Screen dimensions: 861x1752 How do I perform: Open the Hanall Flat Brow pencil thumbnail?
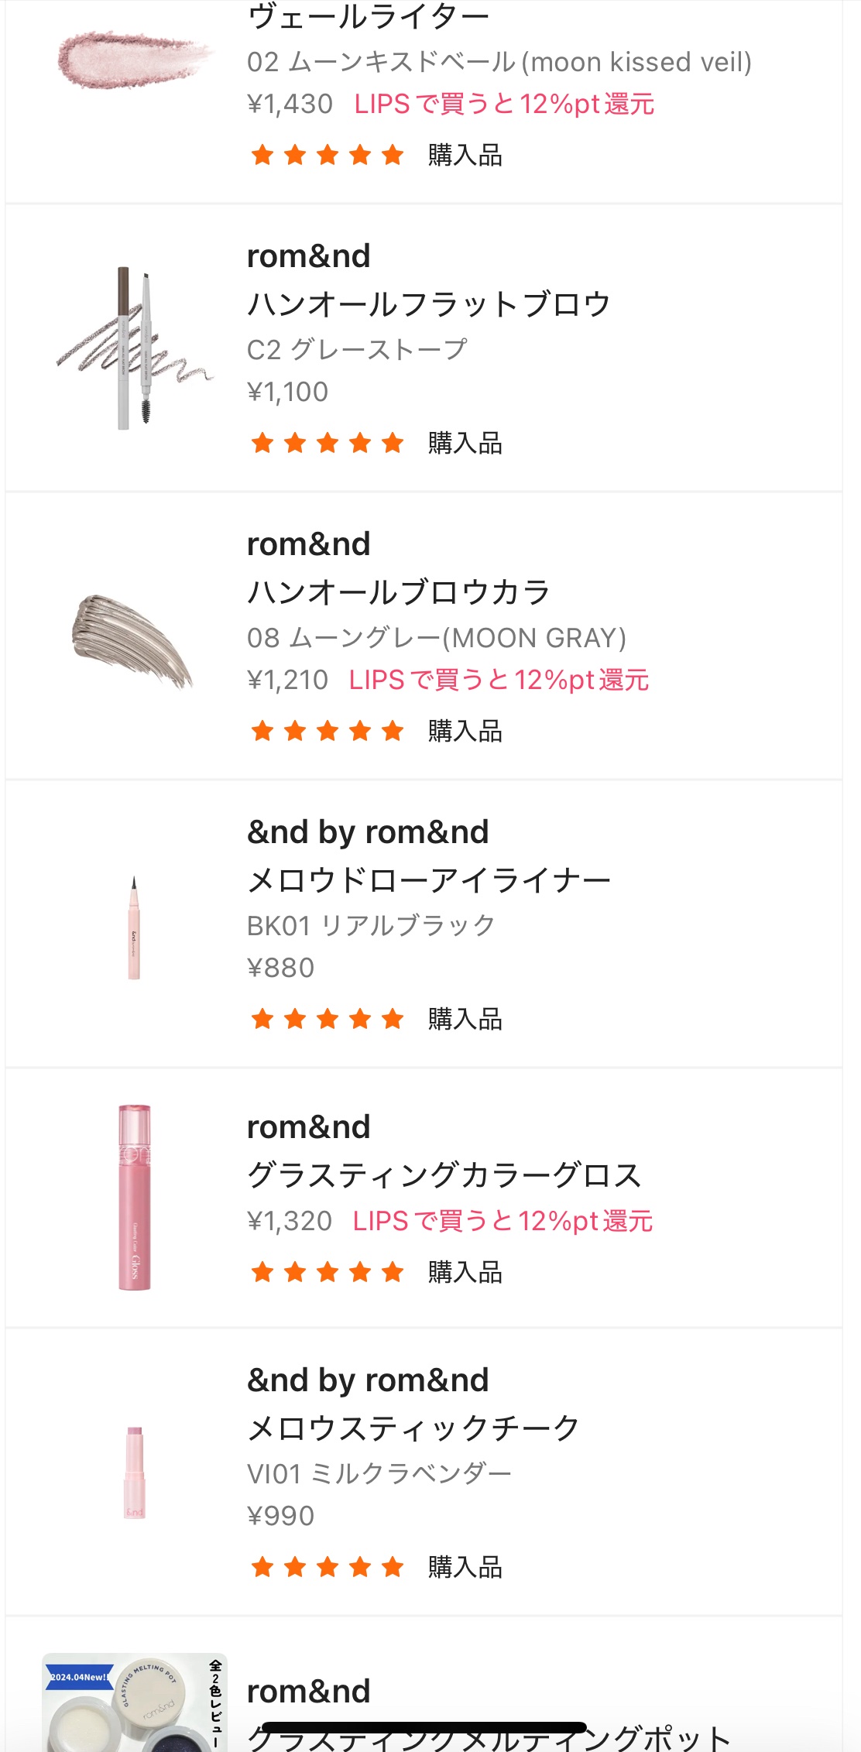134,348
